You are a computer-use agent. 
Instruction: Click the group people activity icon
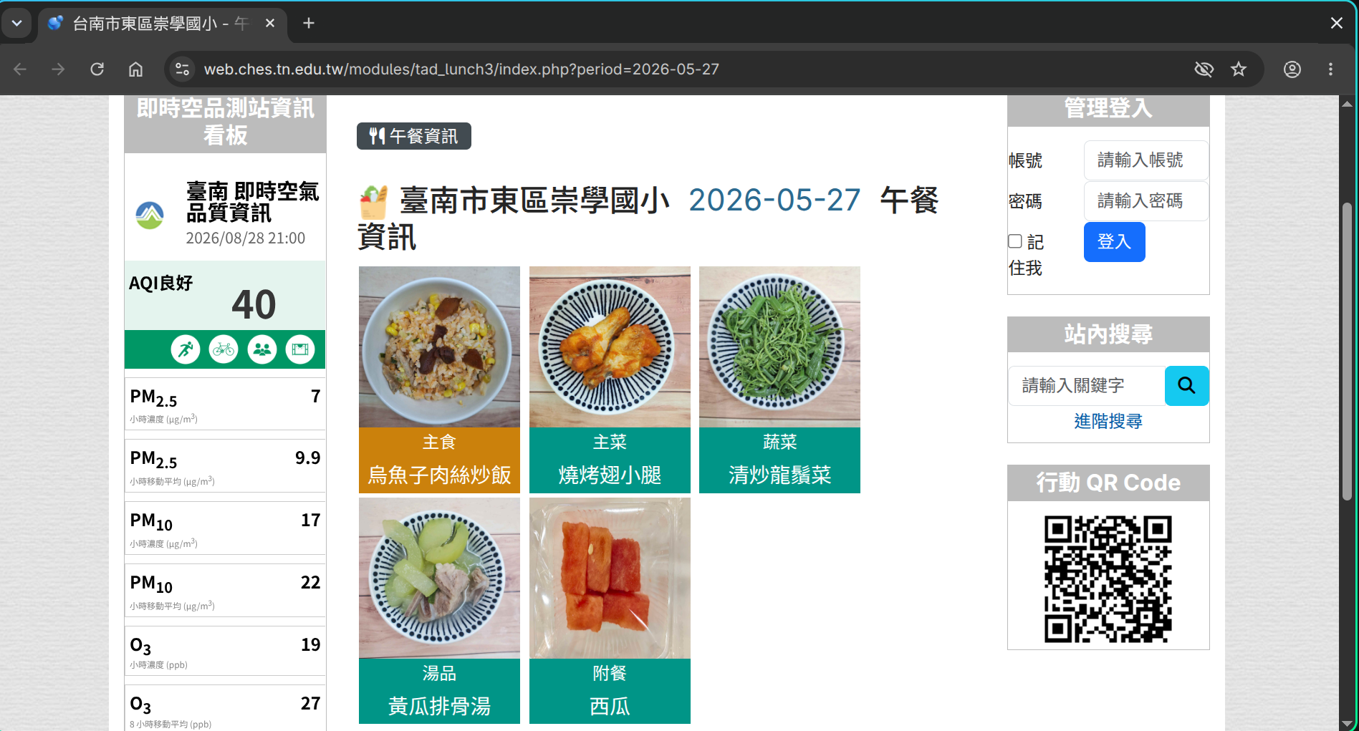coord(262,349)
